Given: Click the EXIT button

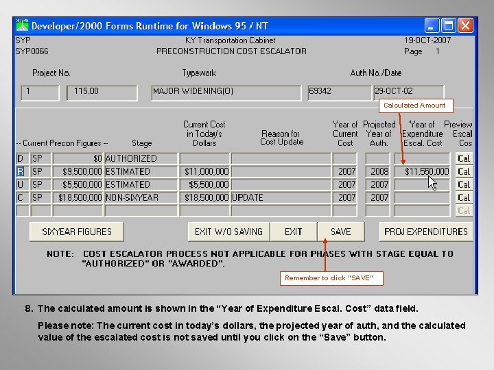Looking at the screenshot, I should 294,232.
